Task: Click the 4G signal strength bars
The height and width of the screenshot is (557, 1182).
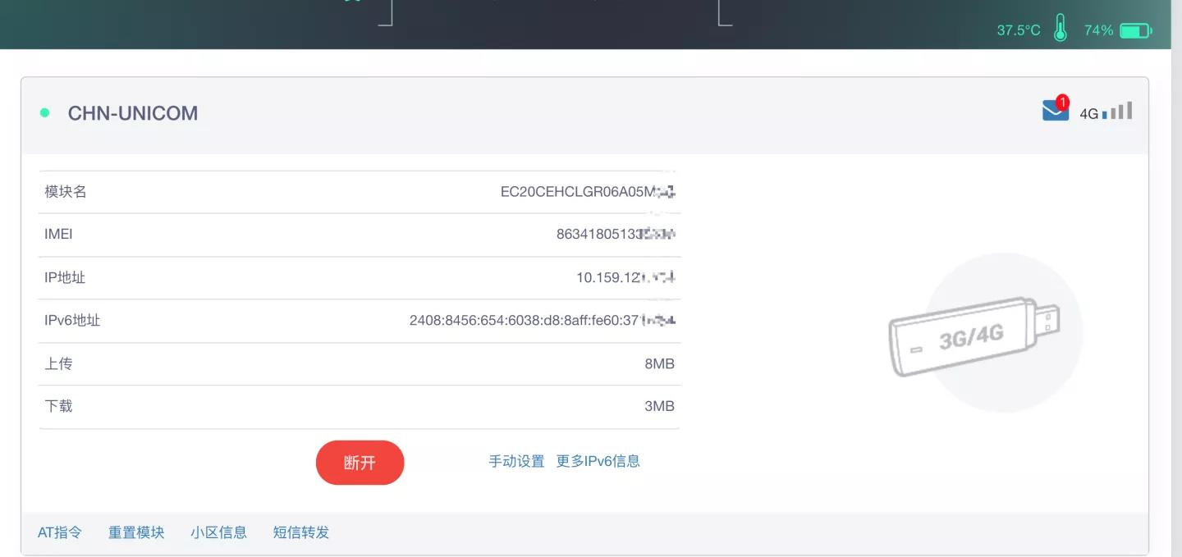Action: tap(1116, 110)
